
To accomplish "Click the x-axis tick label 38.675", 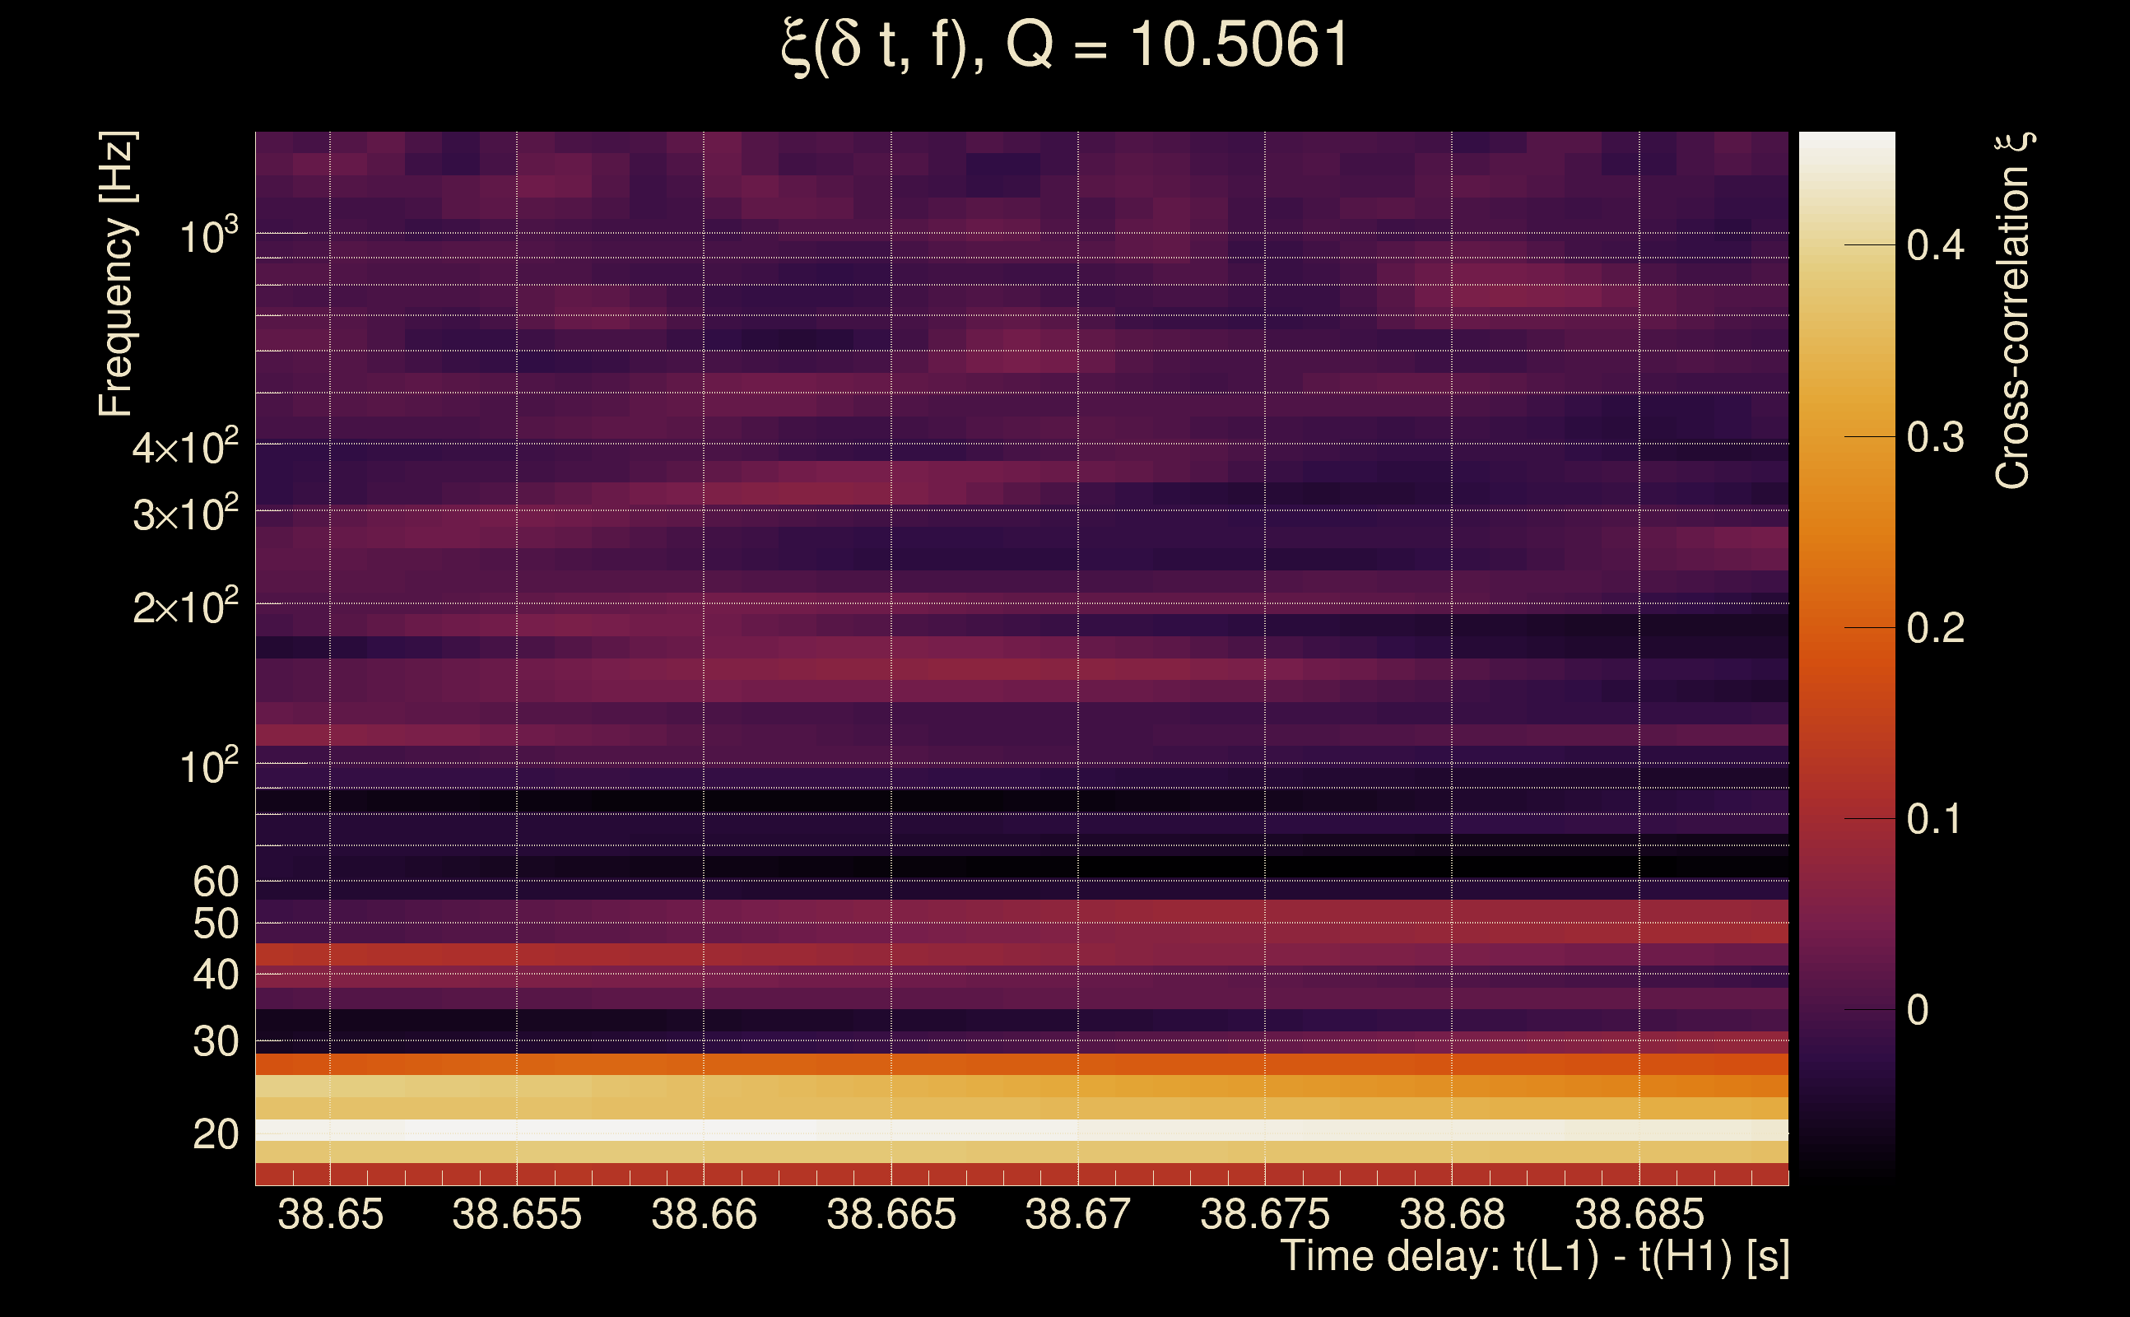I will point(1264,1214).
